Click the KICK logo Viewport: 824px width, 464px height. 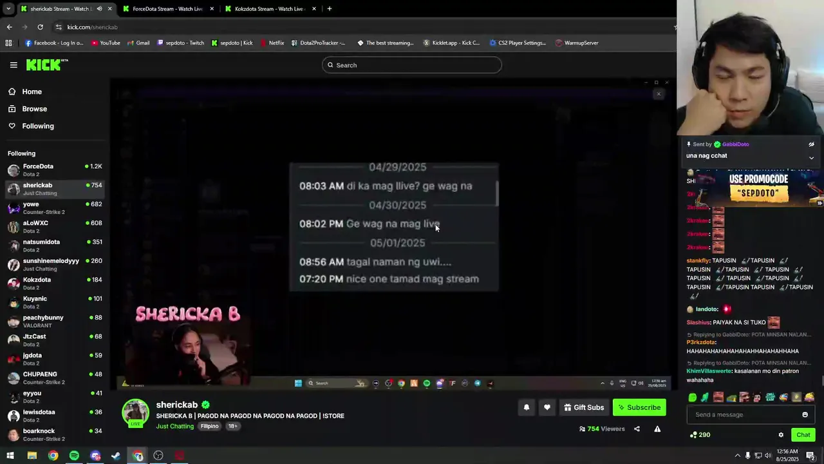(x=46, y=64)
